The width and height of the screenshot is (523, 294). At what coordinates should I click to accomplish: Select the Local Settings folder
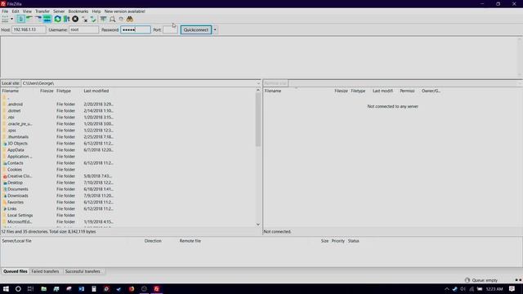(20, 216)
